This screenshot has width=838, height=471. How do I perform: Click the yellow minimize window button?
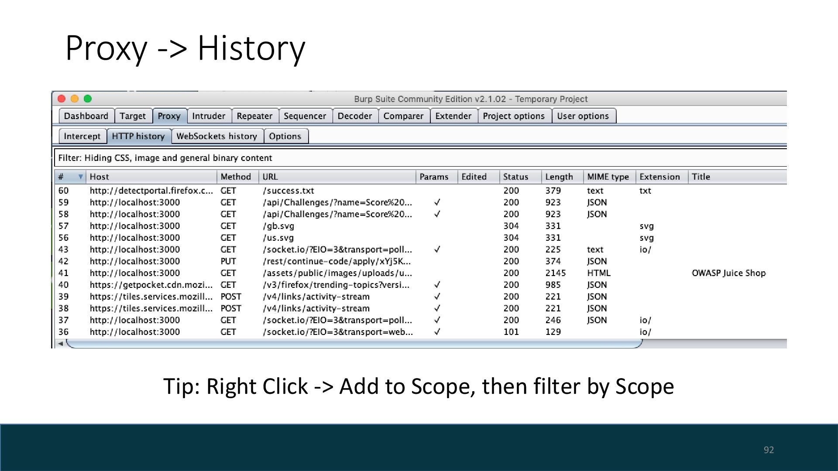tap(75, 99)
